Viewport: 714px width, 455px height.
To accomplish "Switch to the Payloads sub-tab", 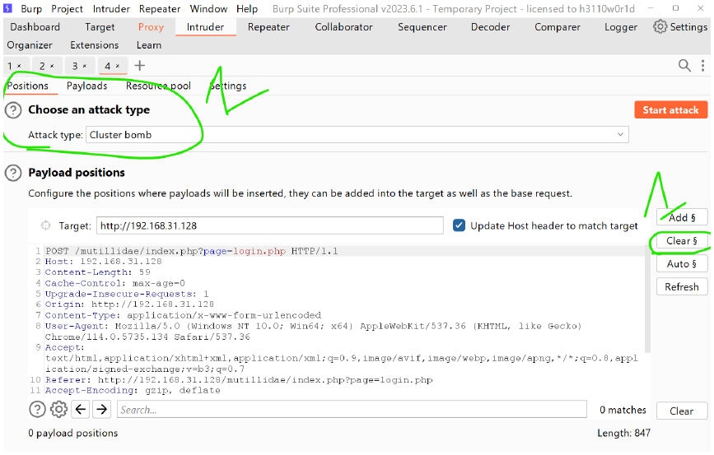I will click(x=87, y=86).
